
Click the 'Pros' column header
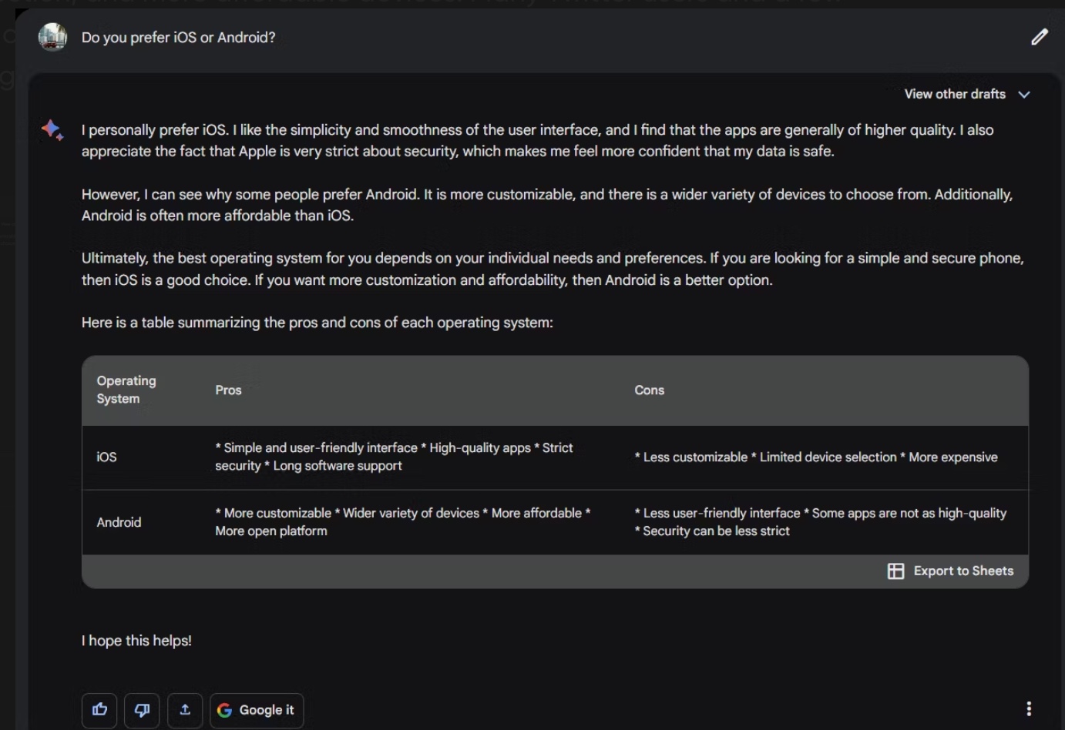(x=228, y=390)
